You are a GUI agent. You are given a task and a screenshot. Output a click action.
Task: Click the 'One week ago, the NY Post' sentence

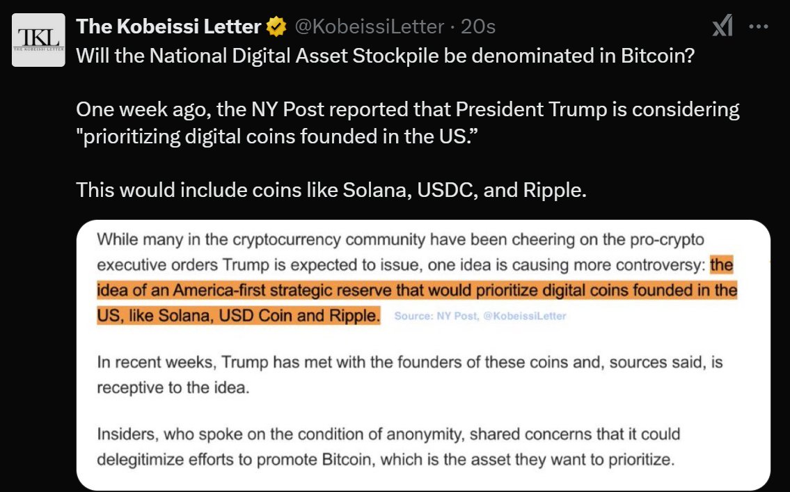(x=408, y=109)
